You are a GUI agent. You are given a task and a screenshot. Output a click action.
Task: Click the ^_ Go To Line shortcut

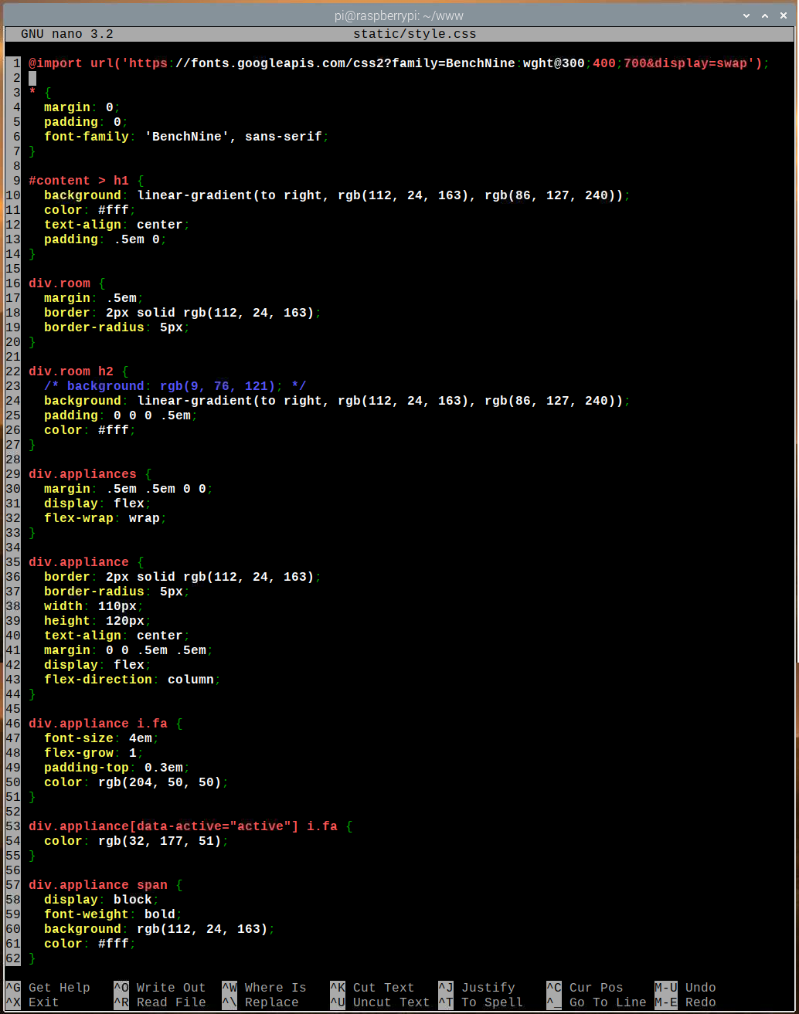click(x=597, y=1002)
